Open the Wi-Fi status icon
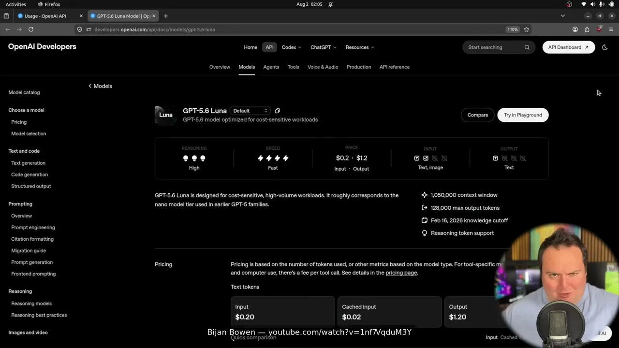Image resolution: width=619 pixels, height=348 pixels. [584, 4]
